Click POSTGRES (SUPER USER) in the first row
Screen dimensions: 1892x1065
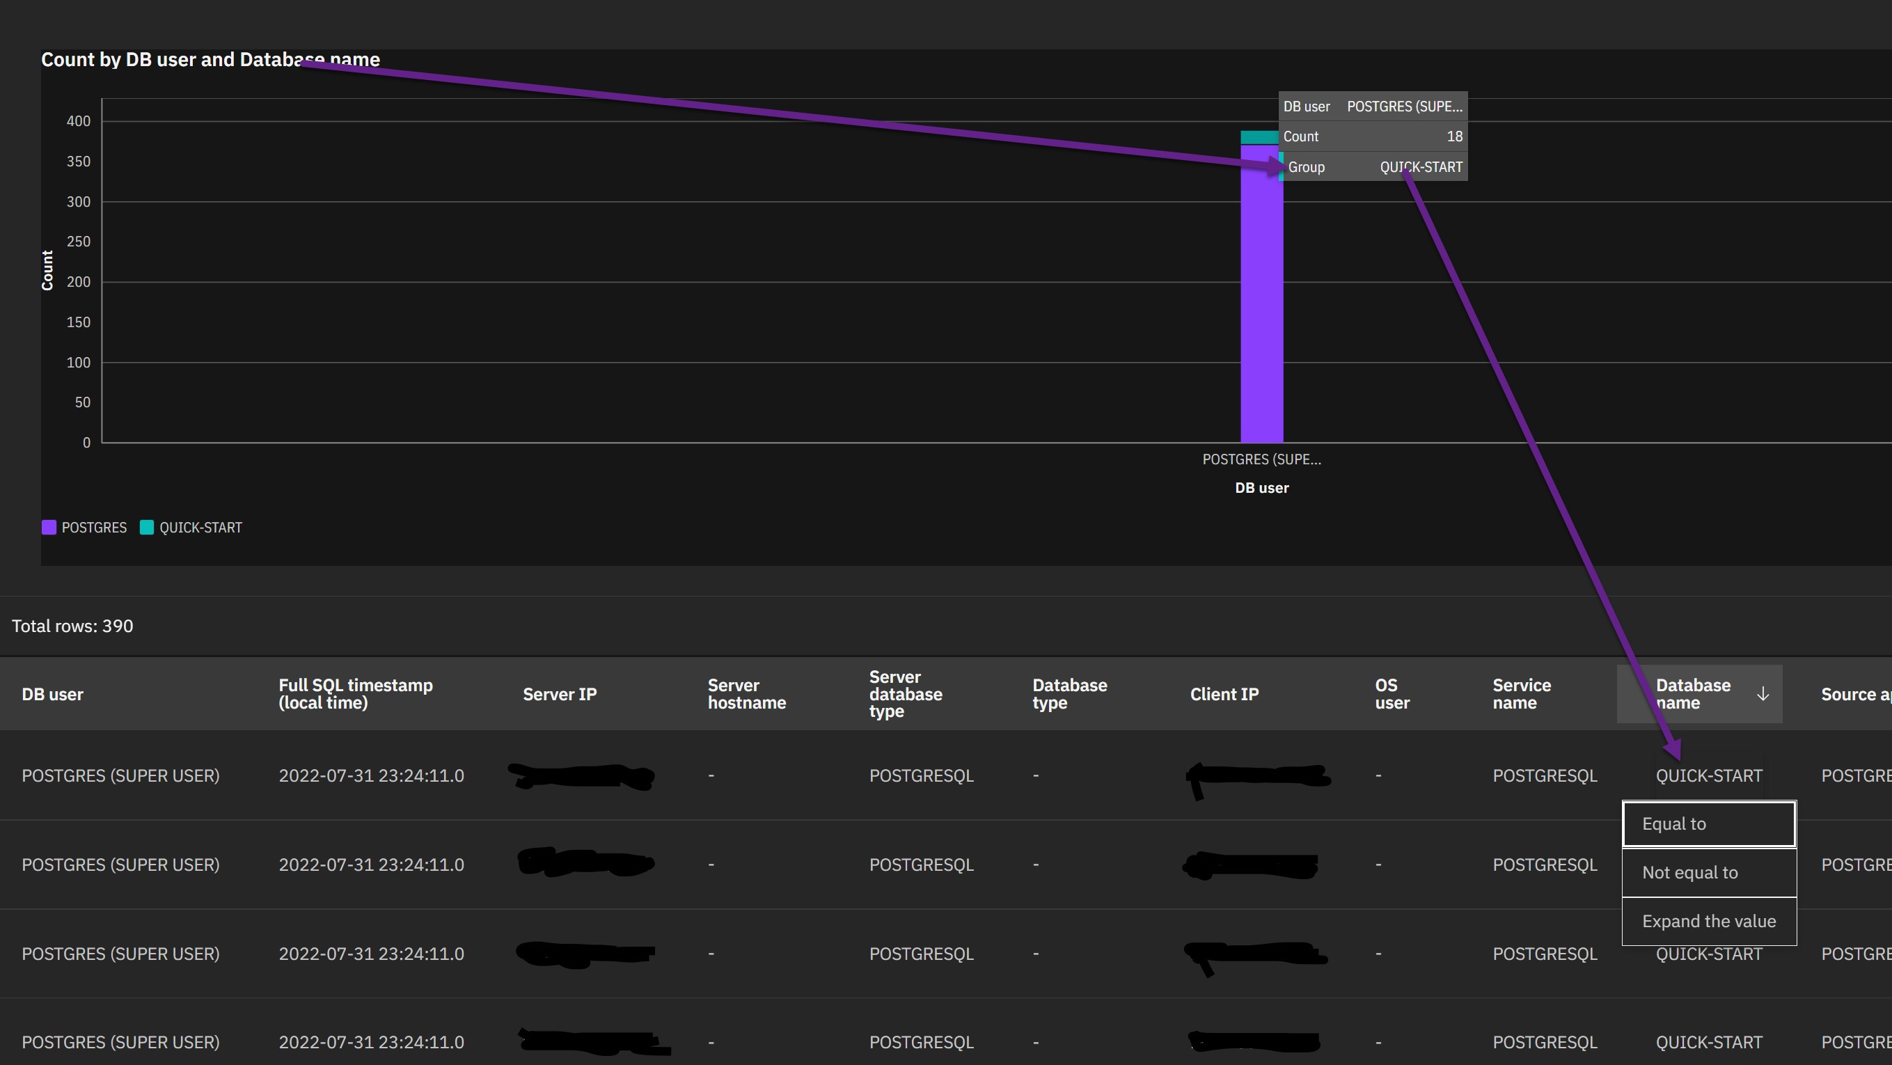pos(120,775)
